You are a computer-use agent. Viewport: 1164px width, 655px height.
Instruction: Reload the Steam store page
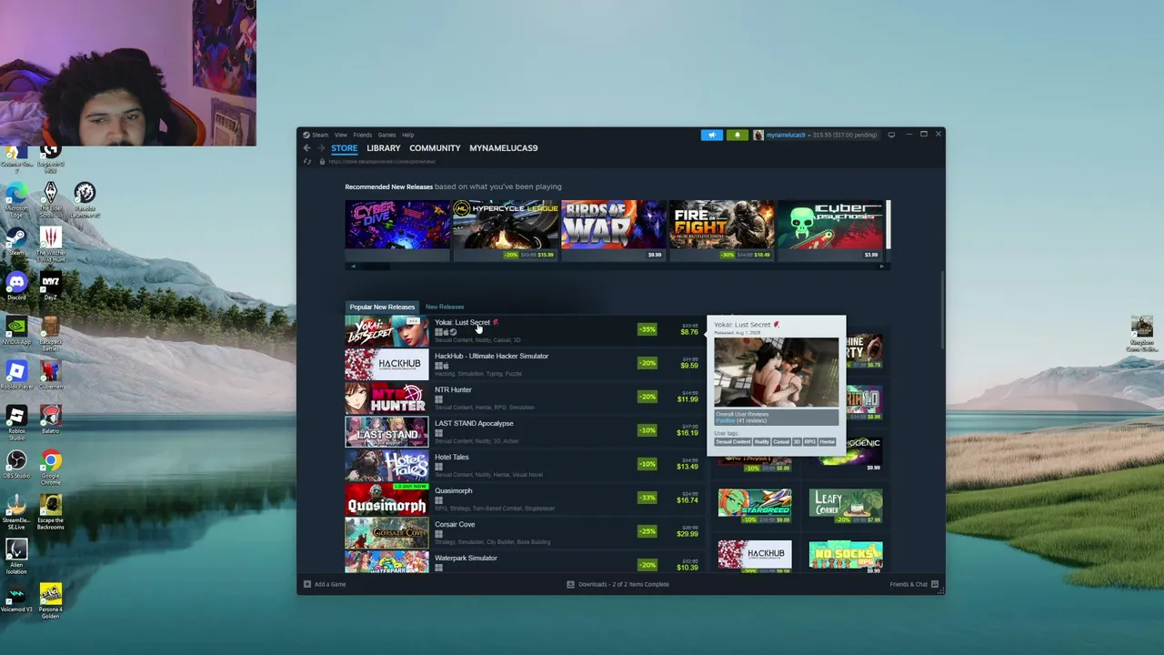[307, 162]
